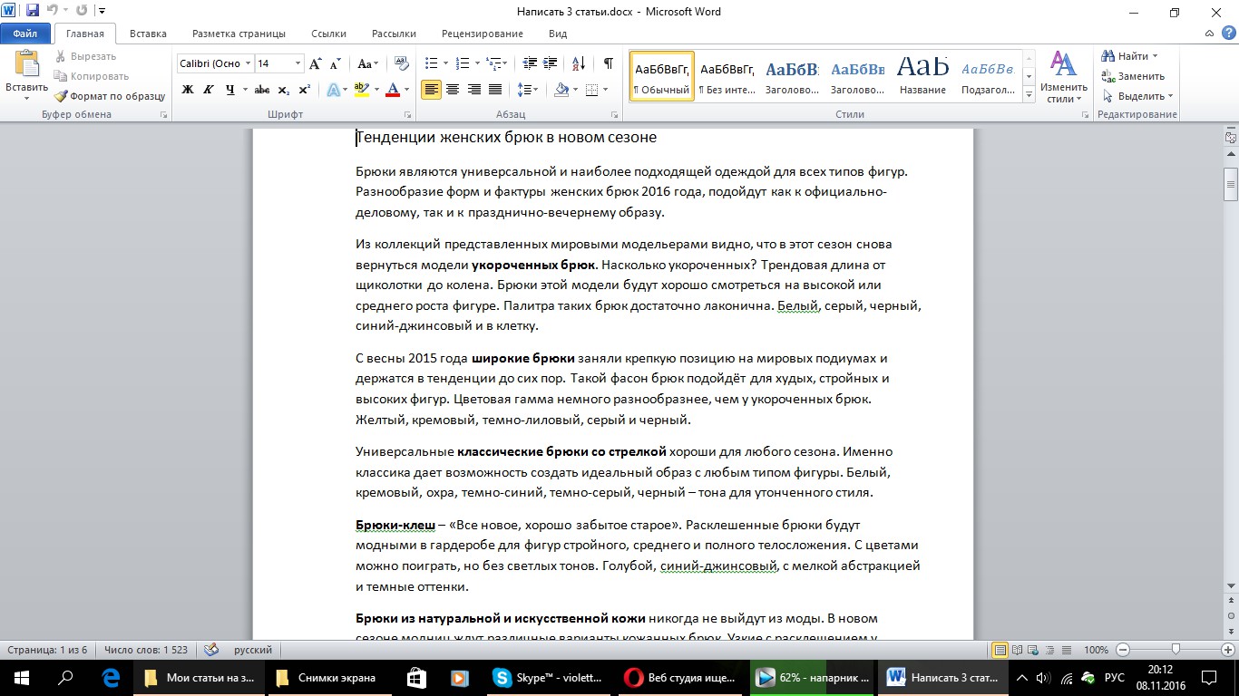Launch Microsoft Edge from the taskbar

pyautogui.click(x=112, y=677)
